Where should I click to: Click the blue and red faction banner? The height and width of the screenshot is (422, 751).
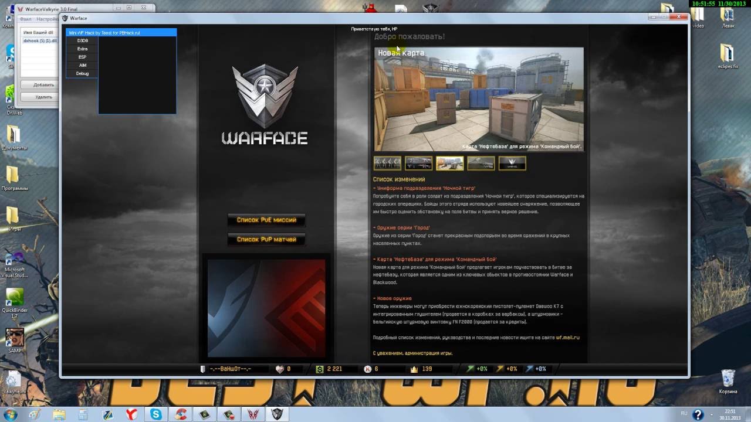(x=266, y=308)
